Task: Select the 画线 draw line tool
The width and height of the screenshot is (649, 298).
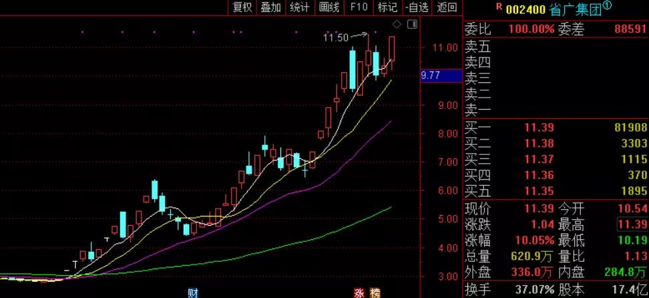Action: click(x=329, y=7)
